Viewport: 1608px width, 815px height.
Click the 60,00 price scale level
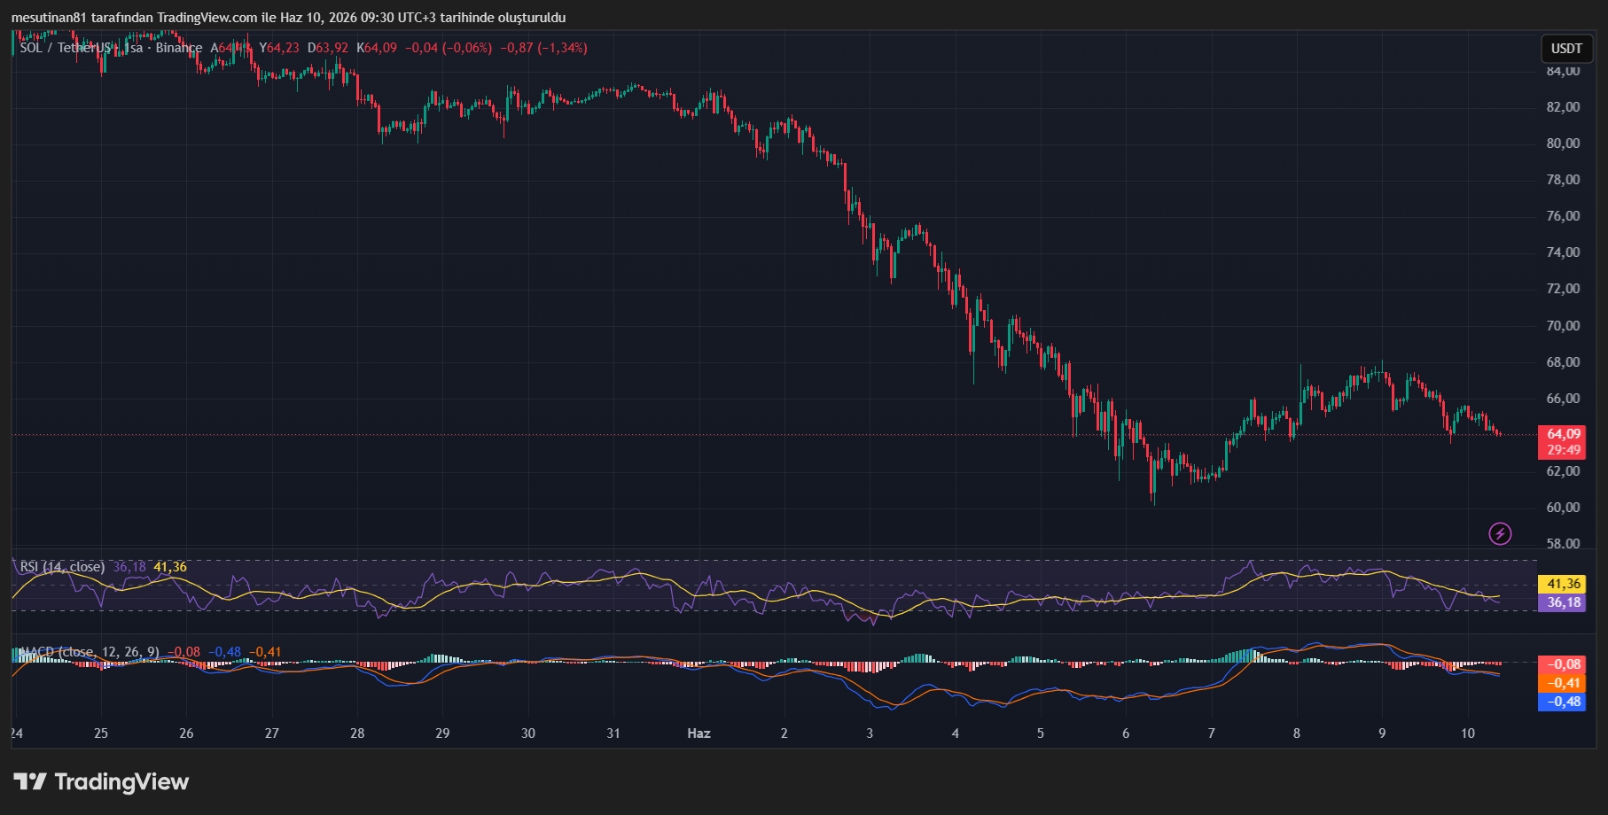coord(1563,508)
